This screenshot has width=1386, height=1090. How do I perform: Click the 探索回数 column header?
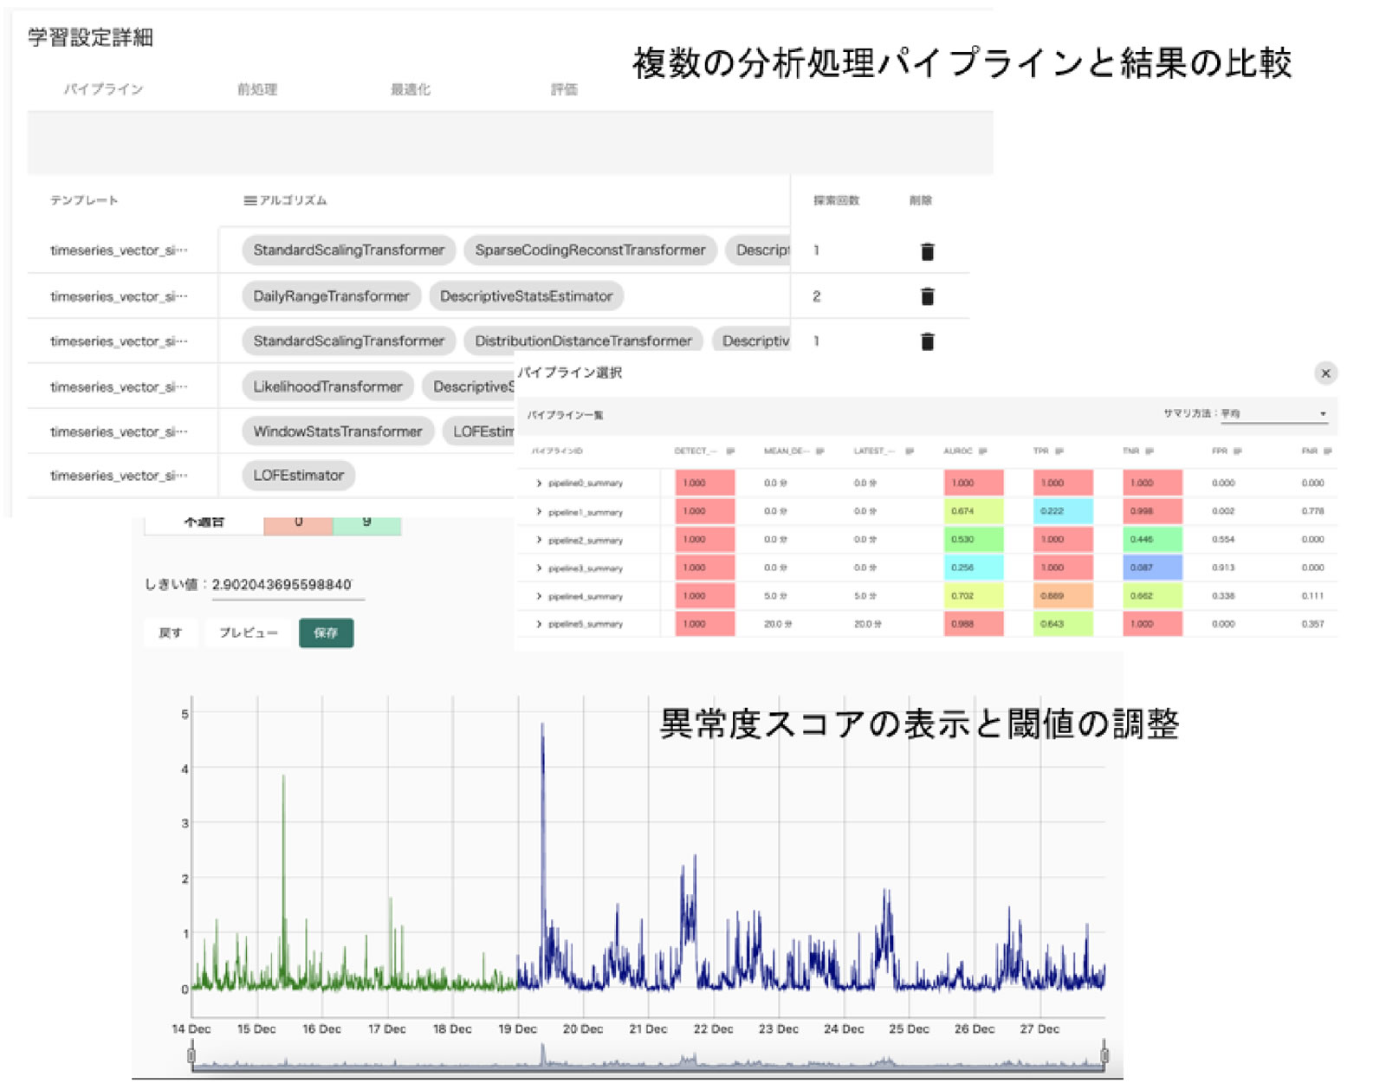(x=836, y=201)
